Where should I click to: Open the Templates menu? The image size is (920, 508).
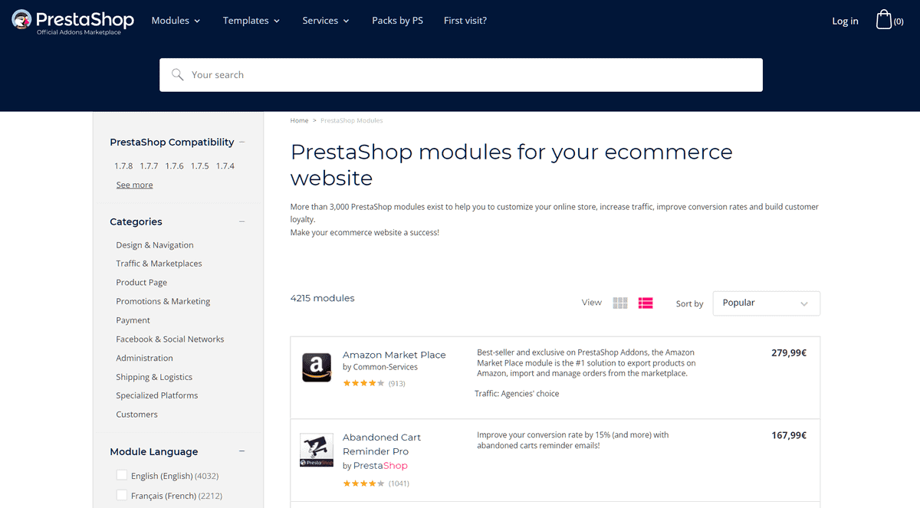(251, 21)
